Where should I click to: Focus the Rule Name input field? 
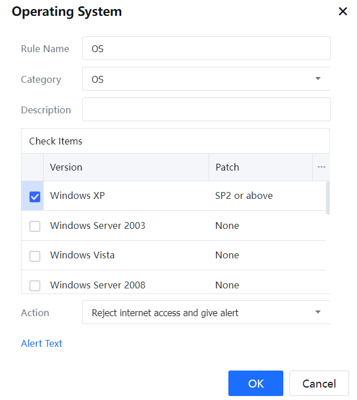[206, 49]
